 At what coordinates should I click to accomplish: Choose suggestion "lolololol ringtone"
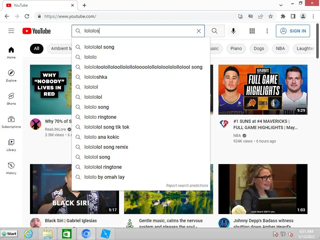point(141,167)
